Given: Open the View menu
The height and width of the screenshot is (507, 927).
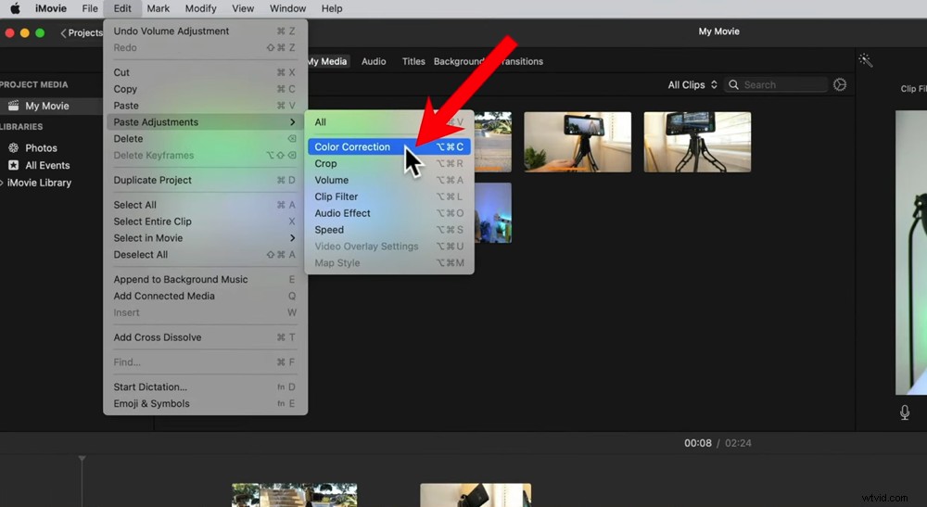Looking at the screenshot, I should 242,8.
